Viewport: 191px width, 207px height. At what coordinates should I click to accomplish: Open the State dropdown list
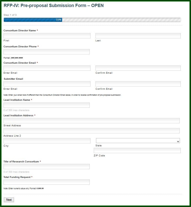click(x=138, y=141)
